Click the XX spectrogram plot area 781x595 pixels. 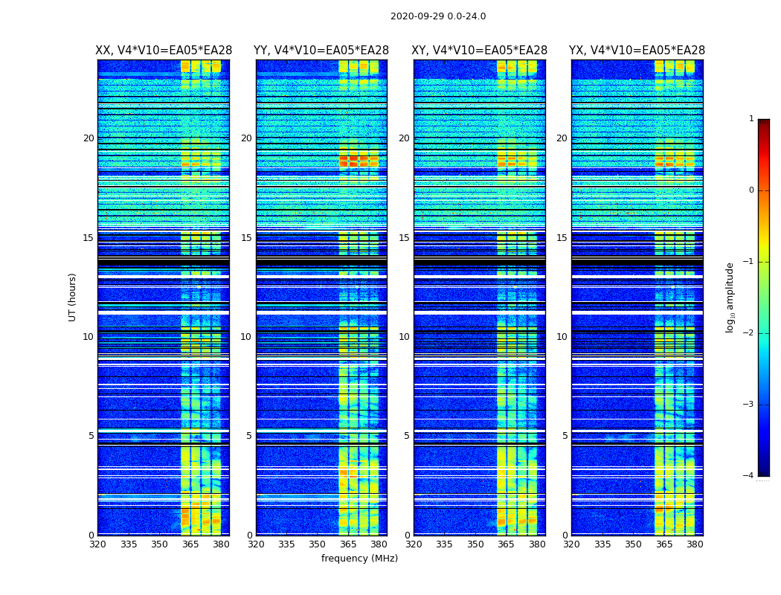pyautogui.click(x=164, y=297)
